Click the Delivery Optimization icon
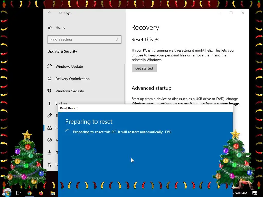 click(x=50, y=78)
